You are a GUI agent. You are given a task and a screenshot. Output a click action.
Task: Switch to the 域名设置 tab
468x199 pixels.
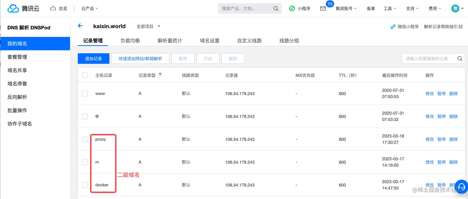click(x=210, y=41)
